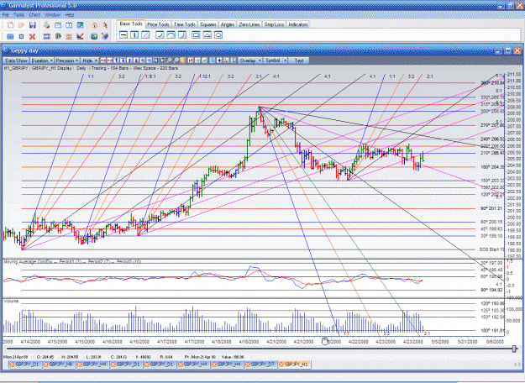Select the rectangle shape tool
Viewport: 525px width, 383px height.
196,34
